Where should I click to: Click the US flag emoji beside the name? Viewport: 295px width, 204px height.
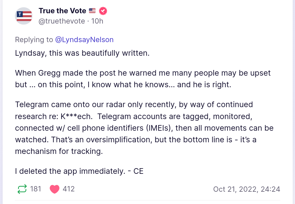point(92,11)
